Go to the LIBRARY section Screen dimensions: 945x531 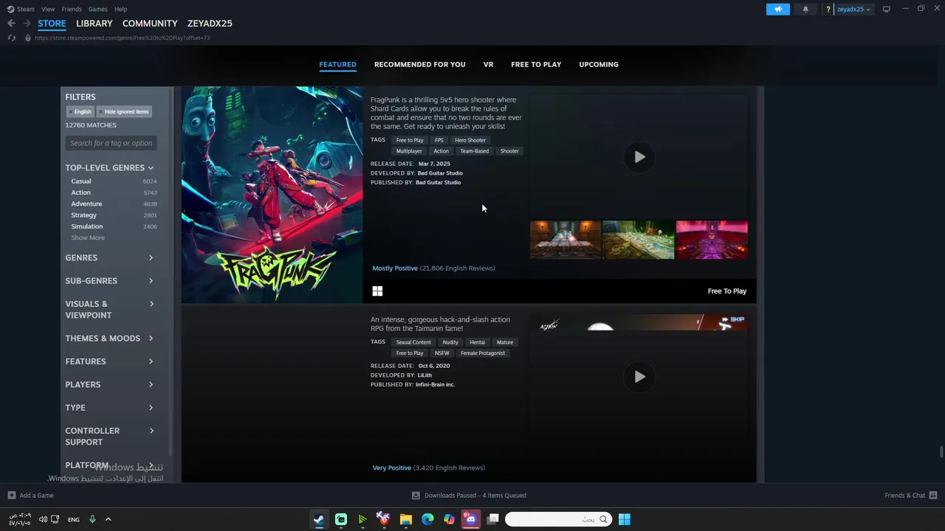tap(94, 24)
